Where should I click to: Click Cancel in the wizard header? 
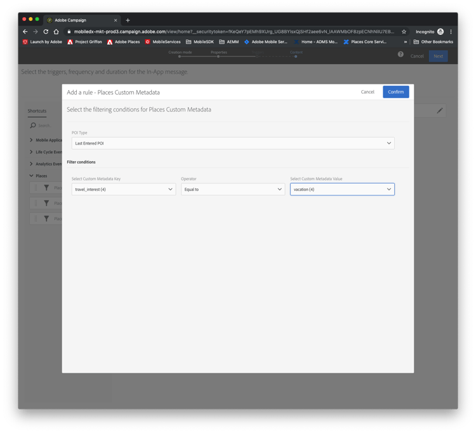coord(417,56)
